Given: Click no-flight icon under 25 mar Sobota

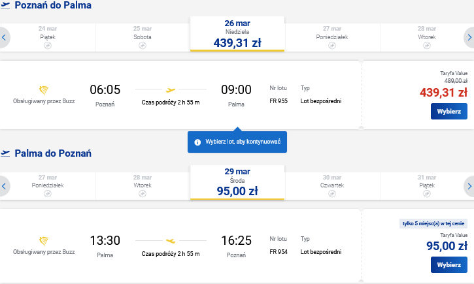Looking at the screenshot, I should pos(143,46).
